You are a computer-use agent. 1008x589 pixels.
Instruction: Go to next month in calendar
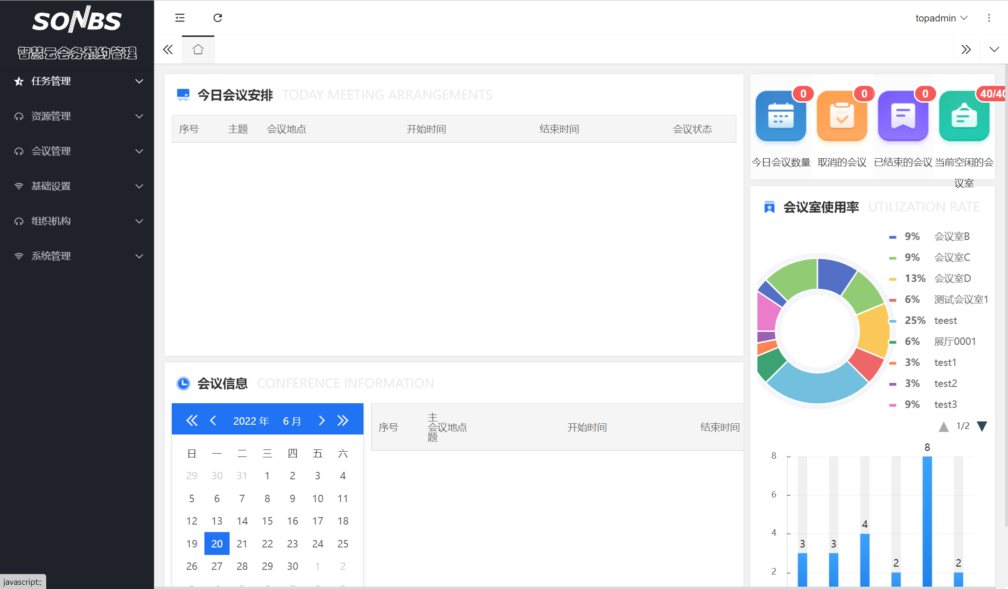coord(322,421)
